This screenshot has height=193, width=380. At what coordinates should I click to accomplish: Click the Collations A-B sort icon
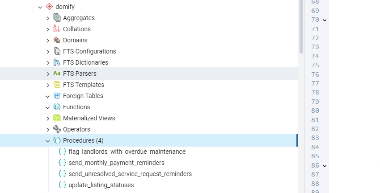[57, 29]
